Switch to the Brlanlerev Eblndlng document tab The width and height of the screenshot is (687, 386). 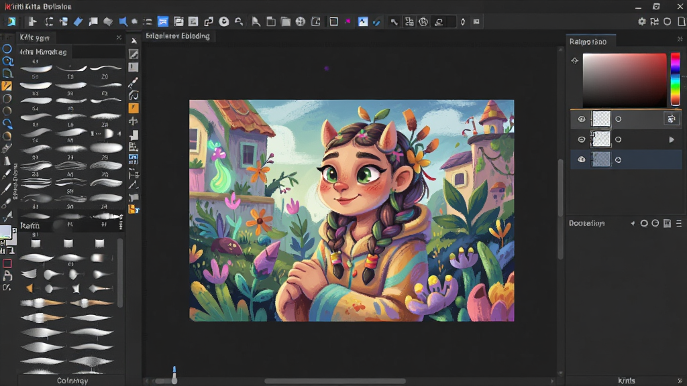177,36
